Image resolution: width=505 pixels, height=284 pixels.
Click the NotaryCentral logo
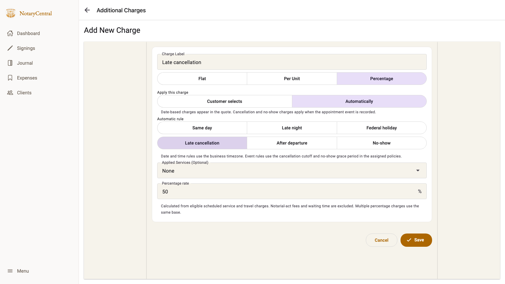pos(29,13)
